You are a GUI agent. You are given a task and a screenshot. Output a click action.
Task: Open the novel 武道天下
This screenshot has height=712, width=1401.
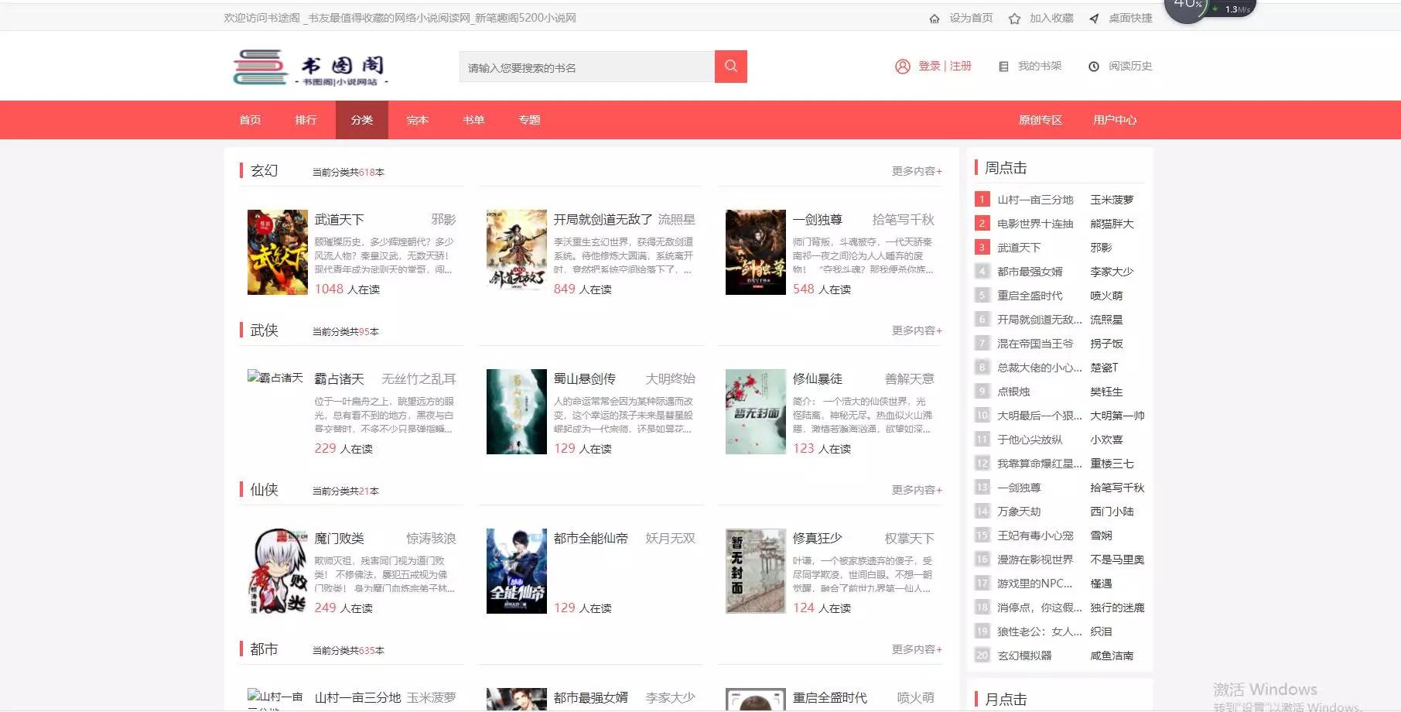pos(339,220)
